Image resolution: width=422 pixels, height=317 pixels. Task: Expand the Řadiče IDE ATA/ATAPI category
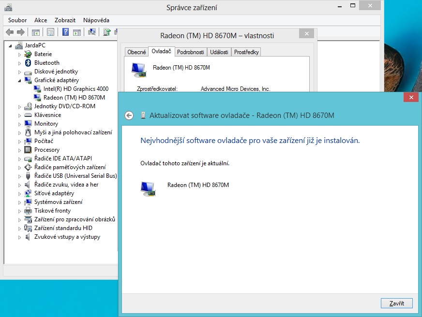pyautogui.click(x=19, y=159)
